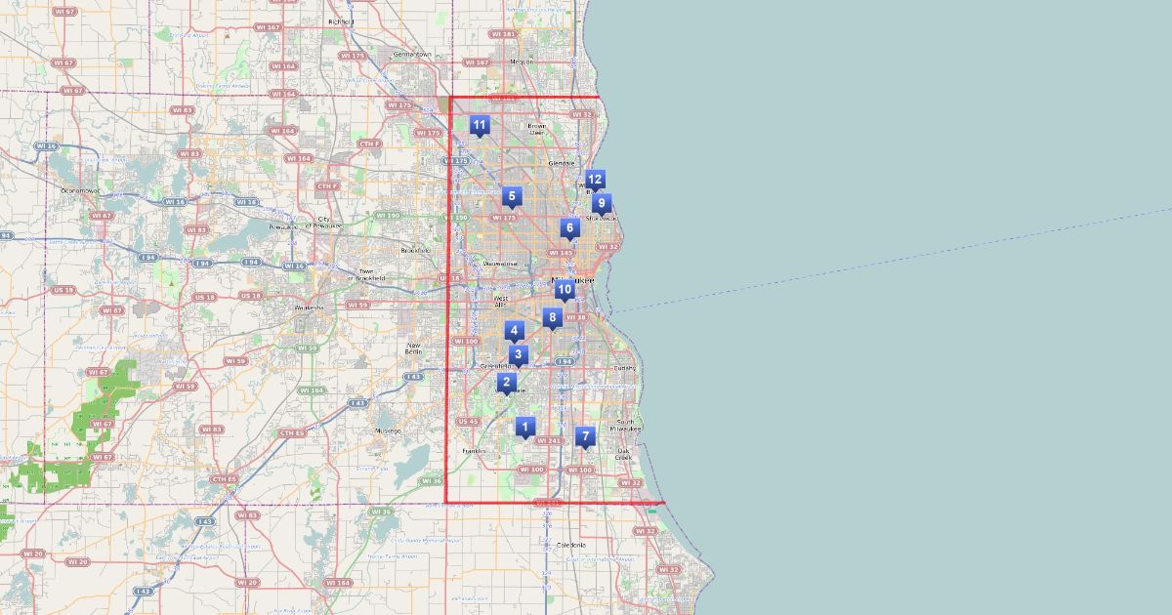1172x615 pixels.
Task: Click the Cudahy label
Action: pos(624,368)
